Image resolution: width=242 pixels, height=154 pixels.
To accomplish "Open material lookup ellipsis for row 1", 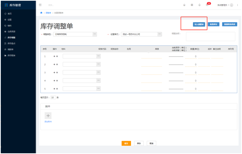I will click(x=98, y=56).
